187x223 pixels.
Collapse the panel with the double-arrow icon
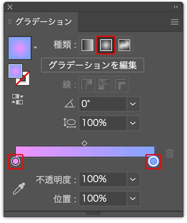pos(176,7)
